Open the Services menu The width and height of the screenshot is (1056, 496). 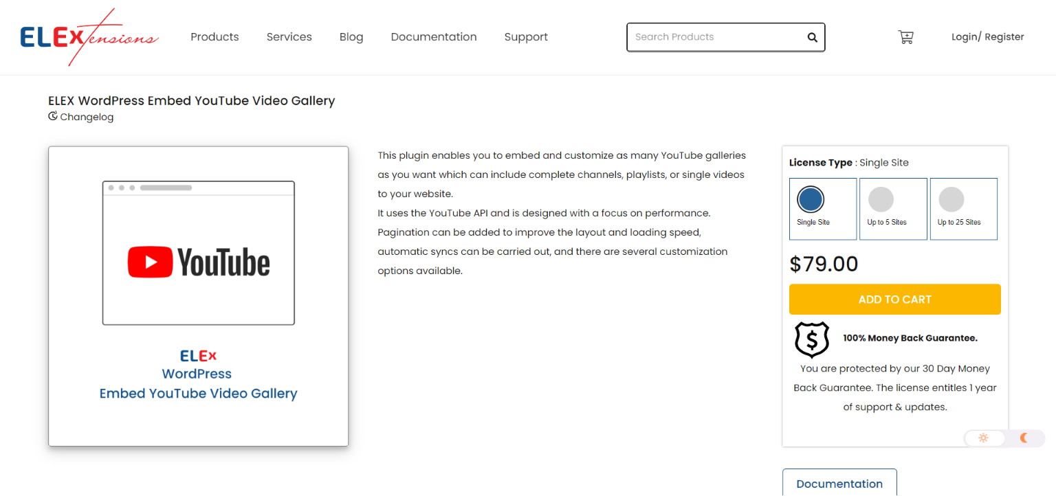pyautogui.click(x=289, y=37)
